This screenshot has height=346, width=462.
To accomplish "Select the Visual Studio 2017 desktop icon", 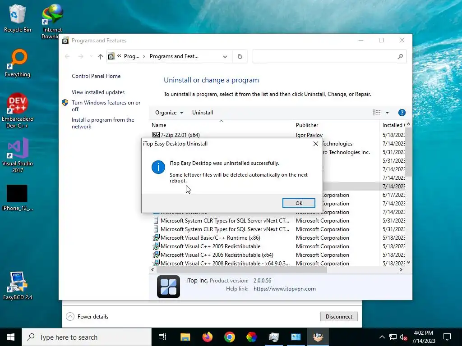I will [x=18, y=155].
